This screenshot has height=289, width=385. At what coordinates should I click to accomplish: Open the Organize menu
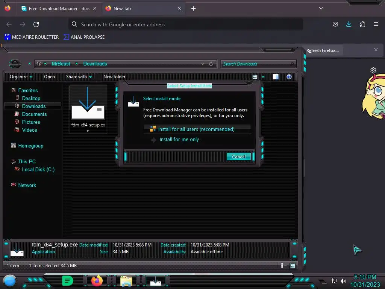point(21,77)
